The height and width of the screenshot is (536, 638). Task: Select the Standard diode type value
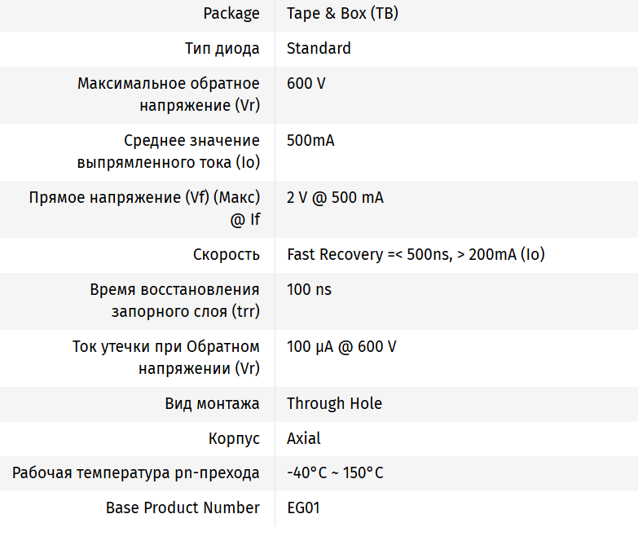pyautogui.click(x=319, y=48)
